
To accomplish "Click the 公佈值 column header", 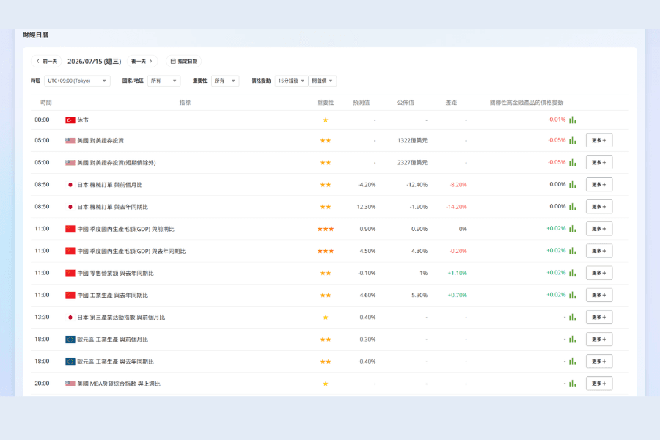I will [406, 103].
